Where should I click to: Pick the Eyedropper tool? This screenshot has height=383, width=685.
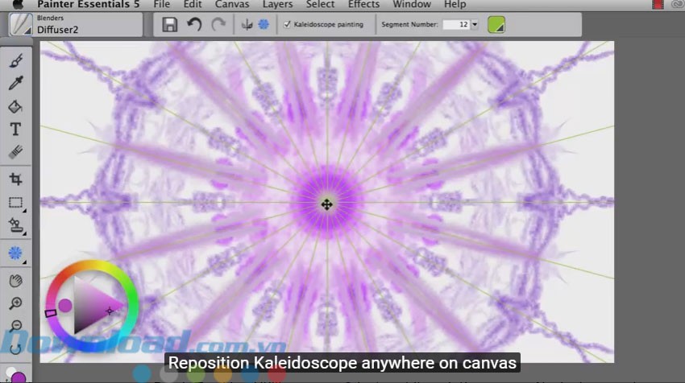point(15,83)
